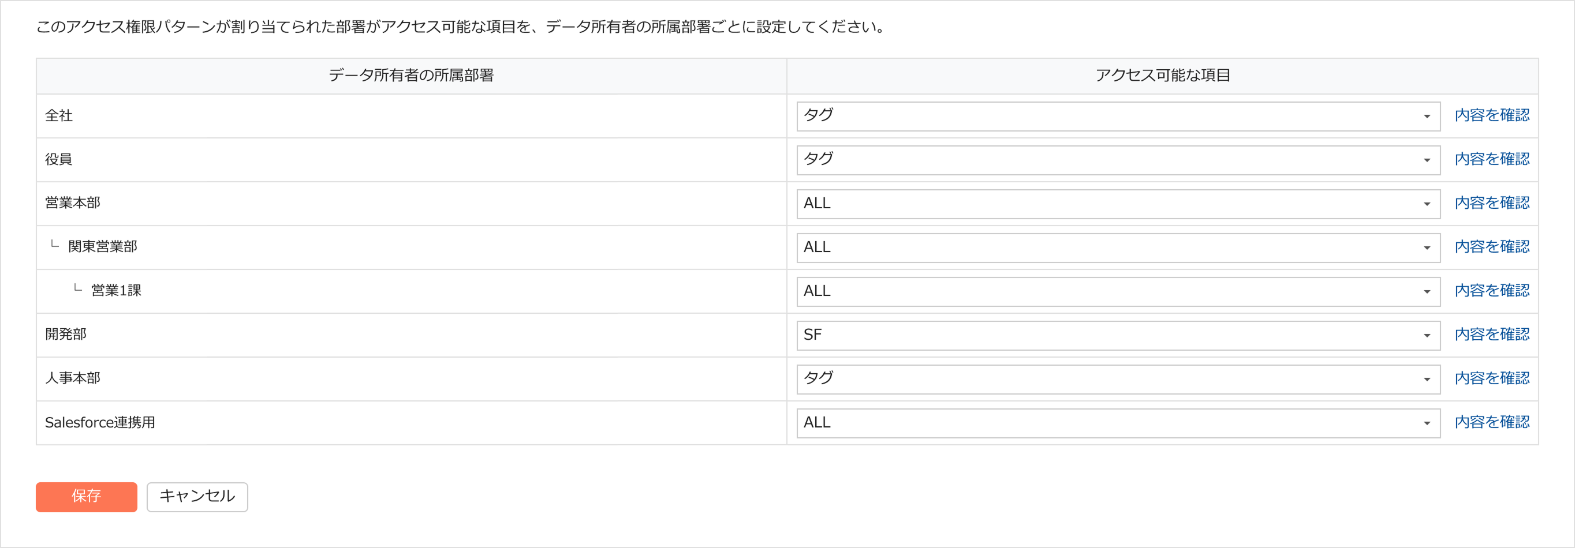The image size is (1575, 548).
Task: Open 内容を確認 for 営業本部 row
Action: tap(1492, 204)
